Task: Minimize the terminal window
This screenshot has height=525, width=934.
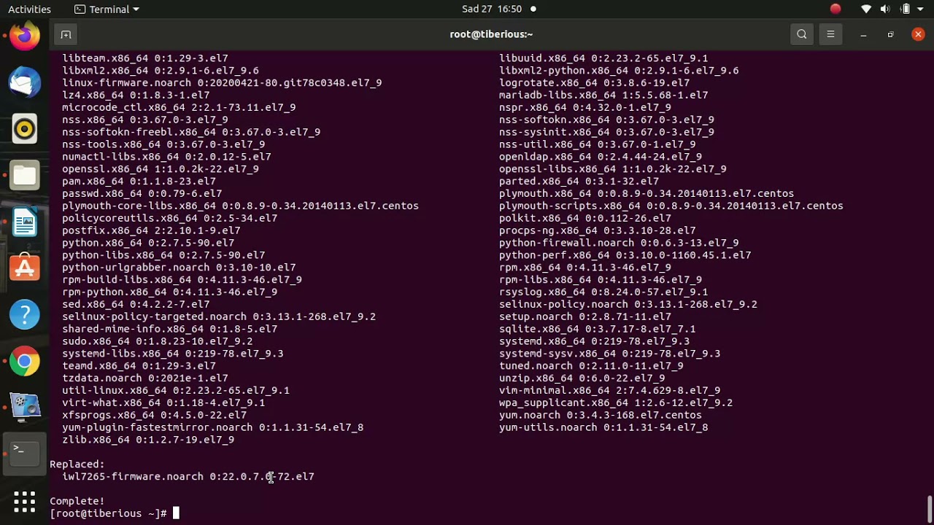Action: (863, 34)
